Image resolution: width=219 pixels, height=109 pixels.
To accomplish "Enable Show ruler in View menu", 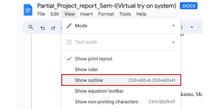I will pos(86,69).
